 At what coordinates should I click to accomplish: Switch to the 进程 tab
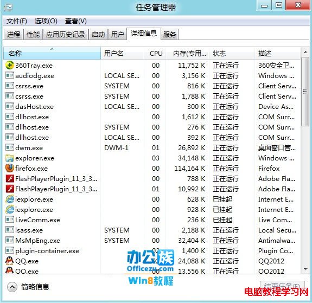click(14, 34)
